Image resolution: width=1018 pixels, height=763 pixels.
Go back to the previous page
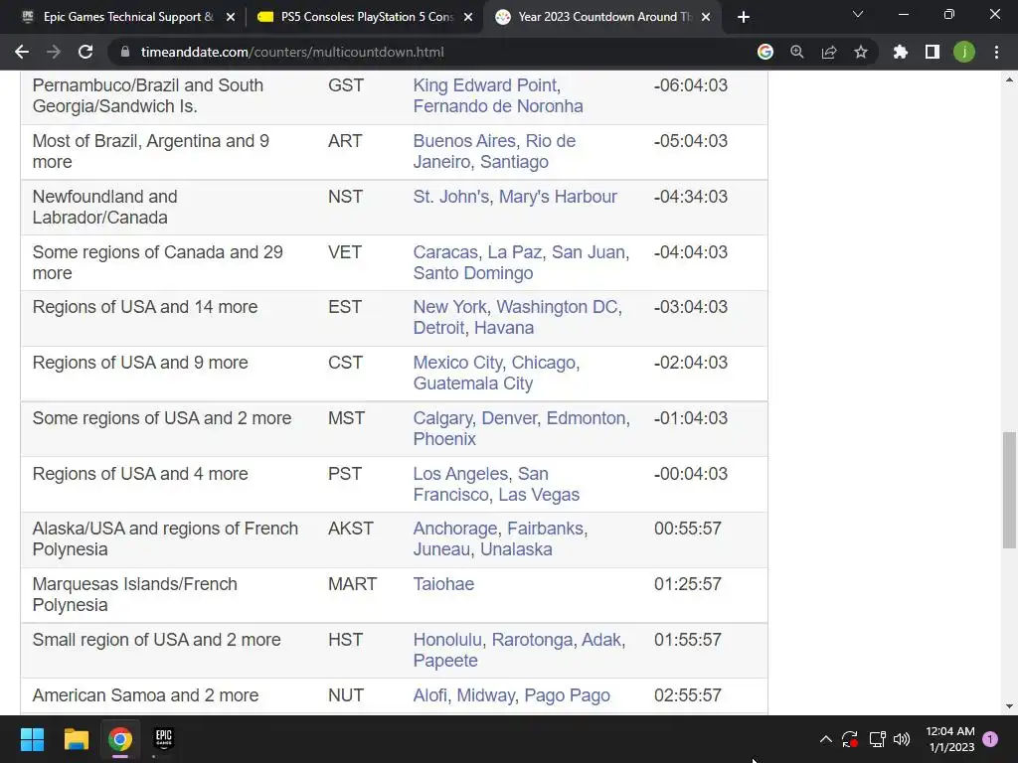(x=22, y=52)
